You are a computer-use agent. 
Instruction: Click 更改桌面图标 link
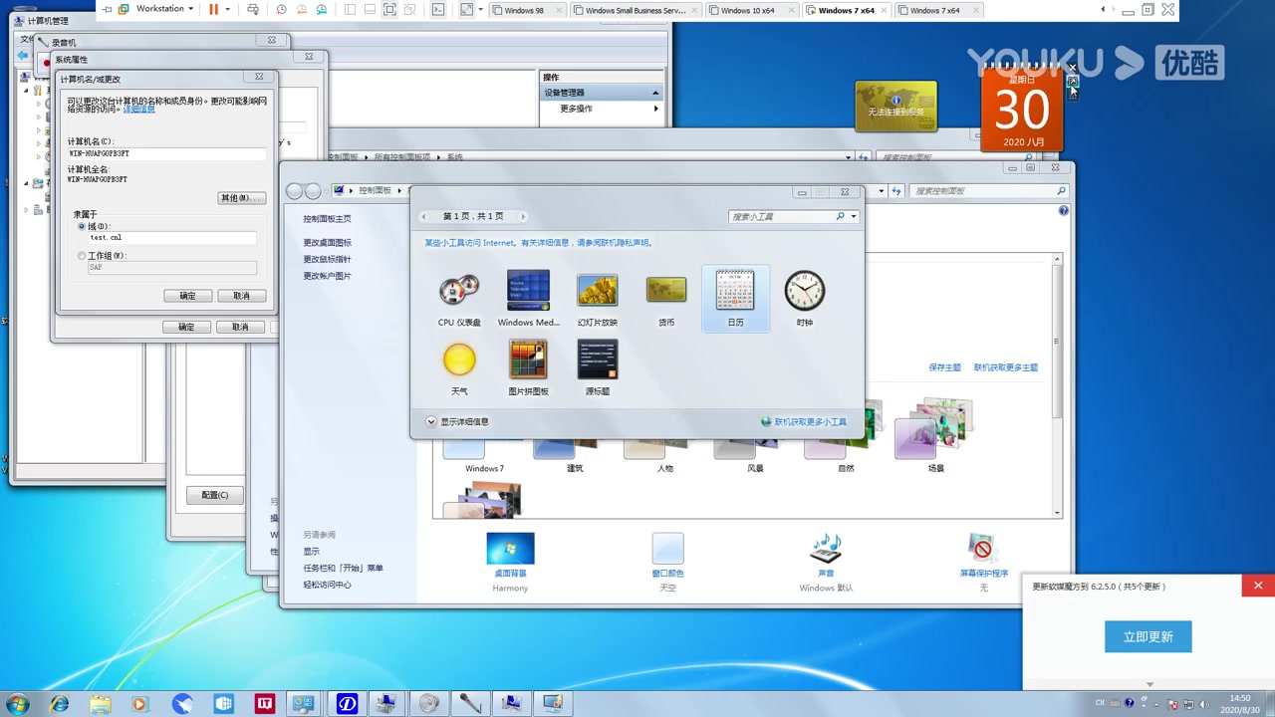(328, 243)
